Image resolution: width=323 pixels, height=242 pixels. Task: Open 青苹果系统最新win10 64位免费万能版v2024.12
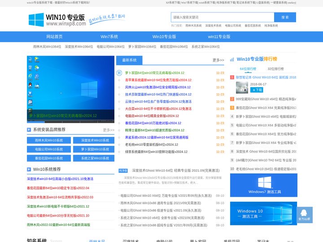(x=158, y=80)
